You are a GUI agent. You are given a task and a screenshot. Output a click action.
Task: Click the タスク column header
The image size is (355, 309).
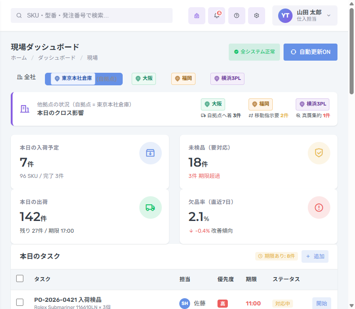pos(42,279)
